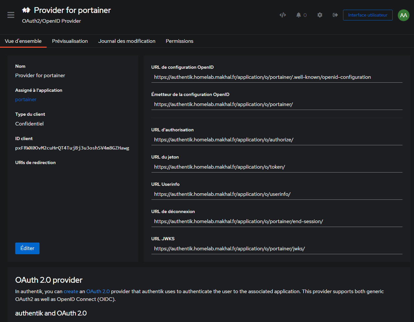Click the sign-out arrow icon
The image size is (414, 322).
coord(335,15)
